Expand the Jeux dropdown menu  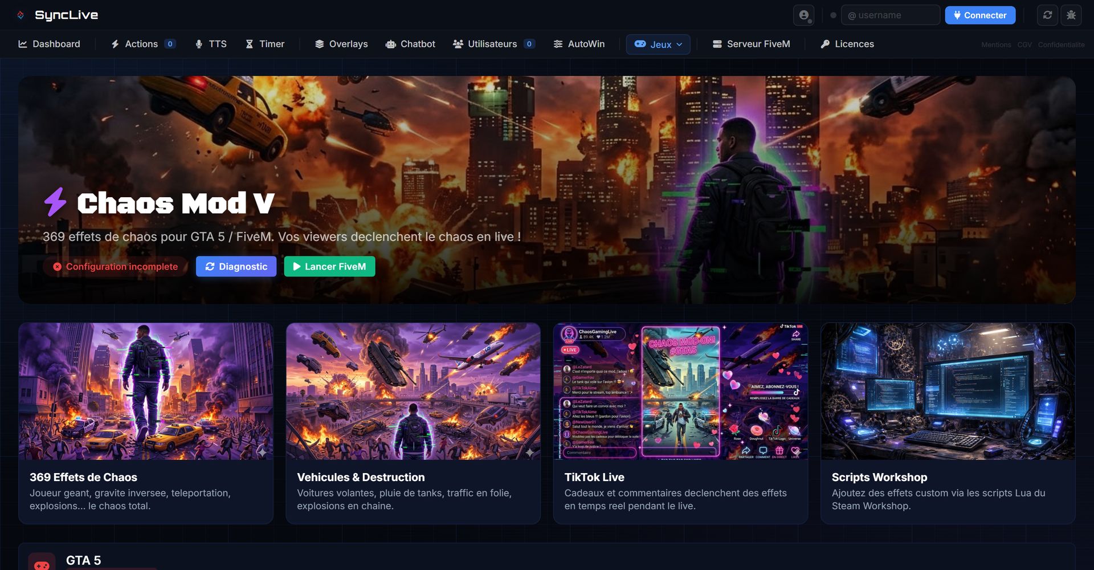click(658, 44)
